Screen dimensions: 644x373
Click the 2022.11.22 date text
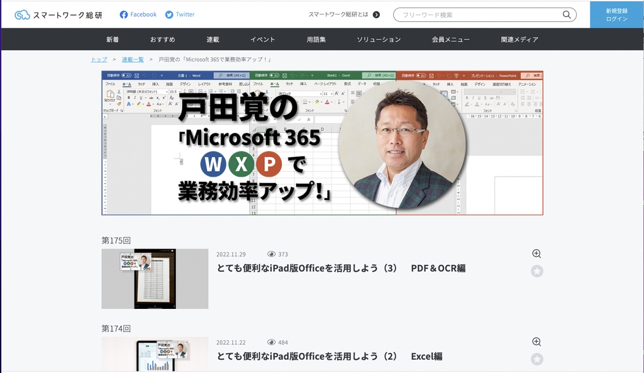point(231,342)
